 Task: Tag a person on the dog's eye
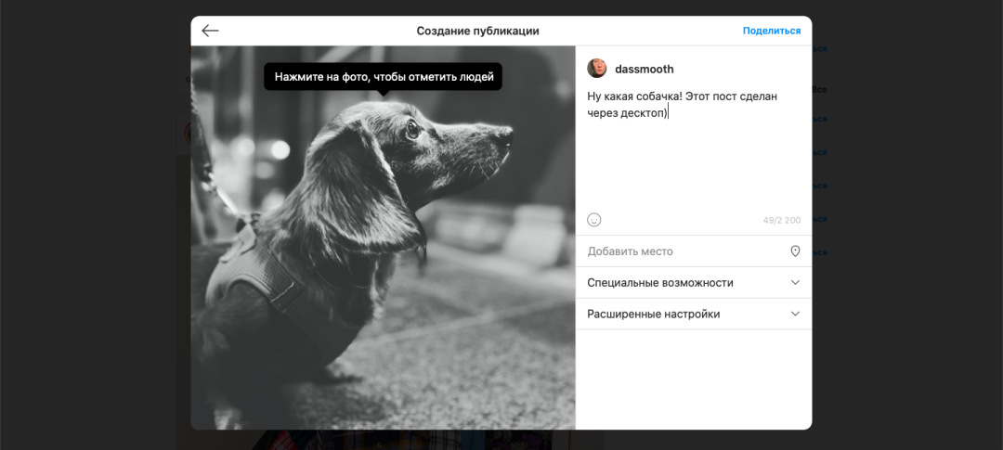coord(411,130)
